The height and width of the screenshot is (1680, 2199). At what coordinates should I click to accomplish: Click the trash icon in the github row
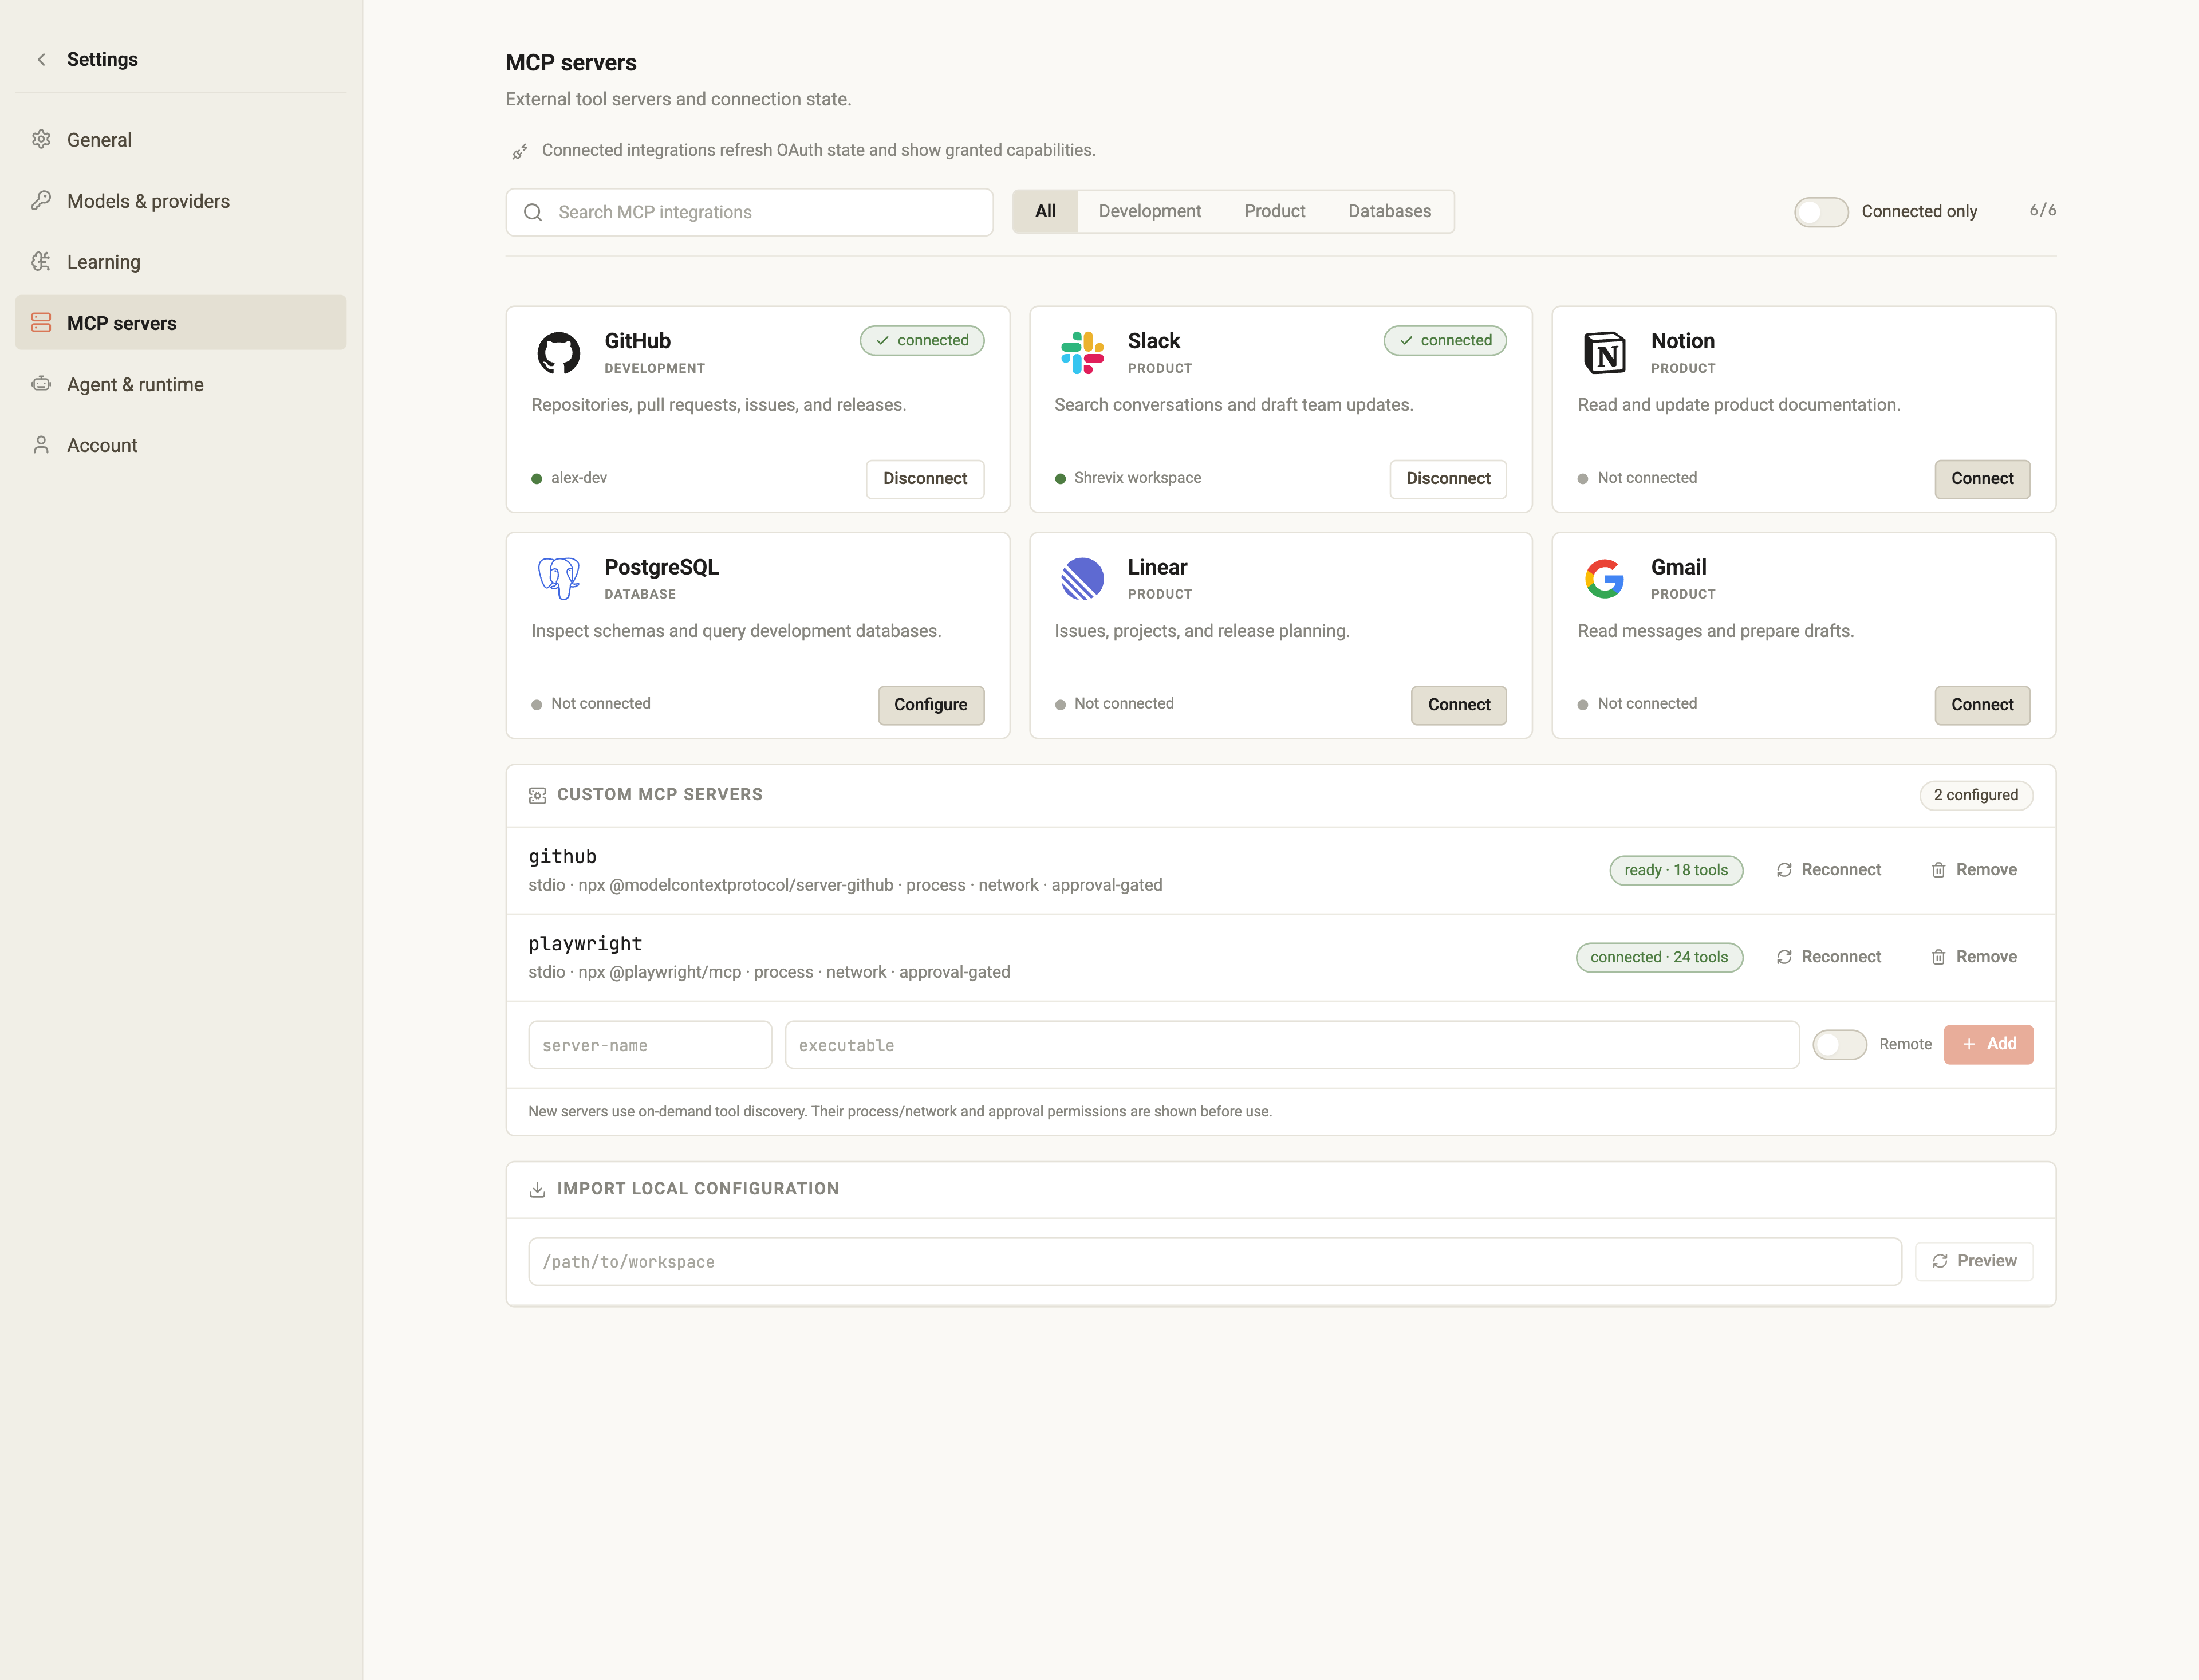[x=1938, y=870]
